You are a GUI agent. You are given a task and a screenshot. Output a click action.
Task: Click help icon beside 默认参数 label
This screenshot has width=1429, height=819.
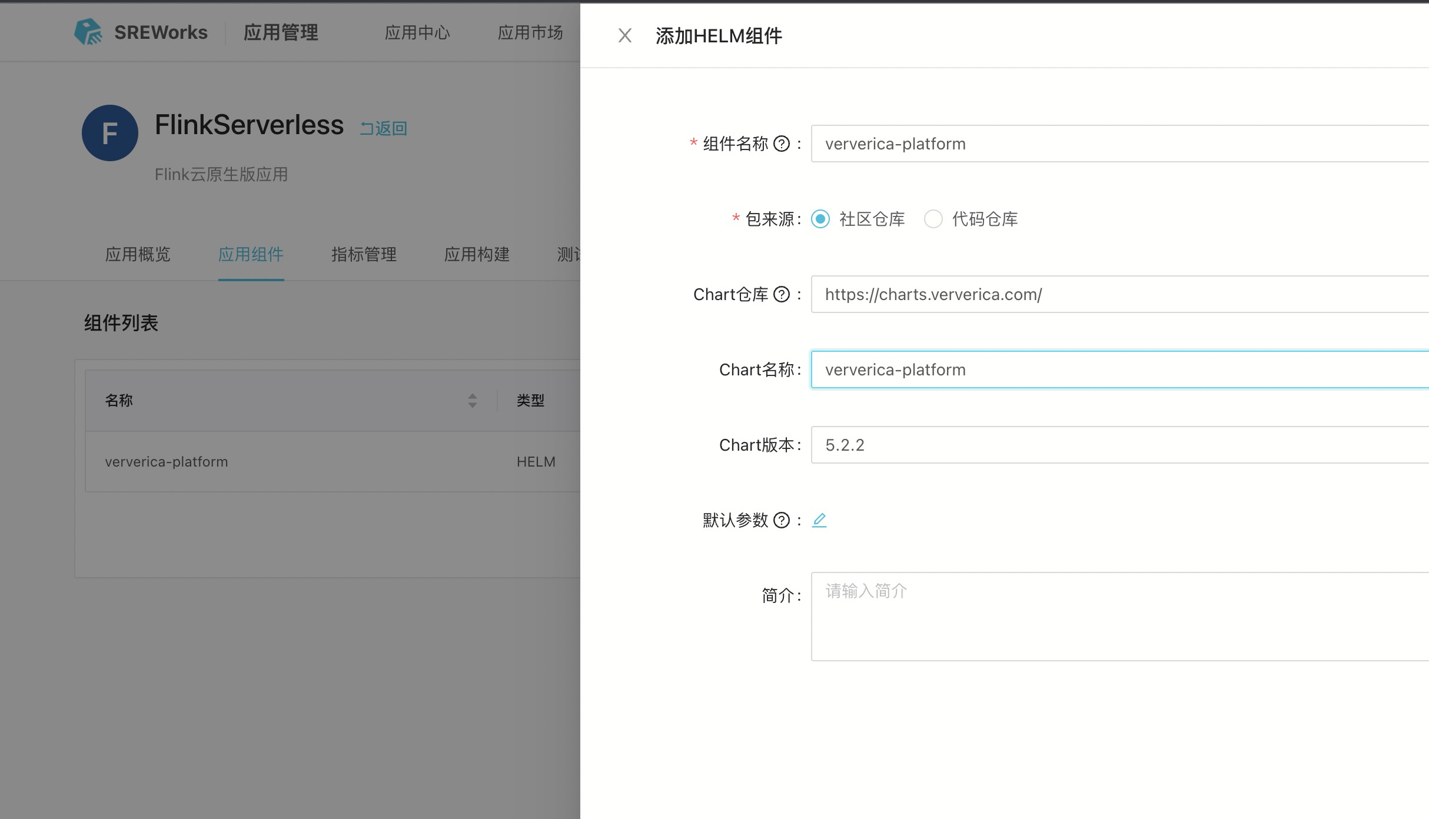point(781,520)
